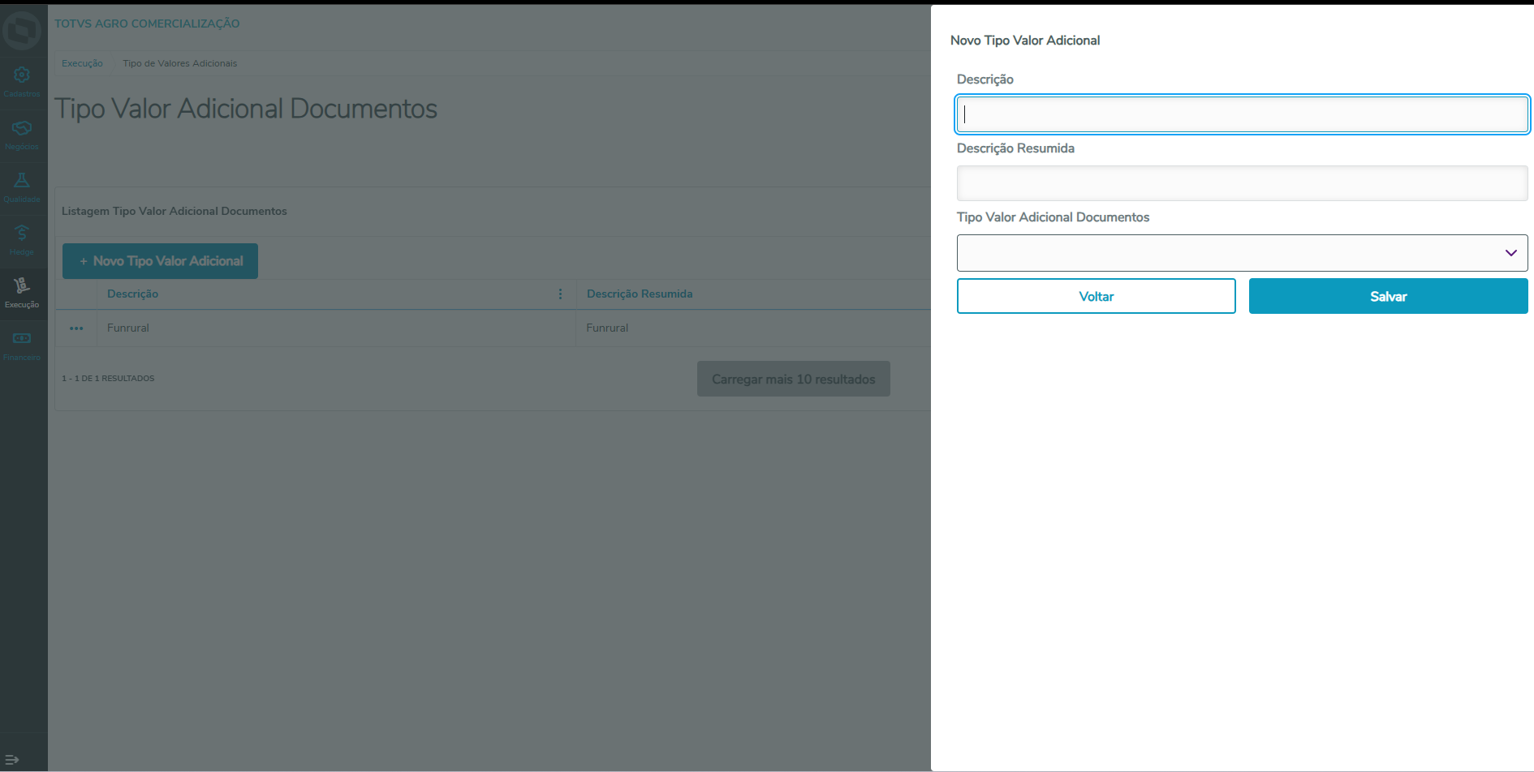Open the Qualidade sidebar menu
The width and height of the screenshot is (1534, 772).
22,188
